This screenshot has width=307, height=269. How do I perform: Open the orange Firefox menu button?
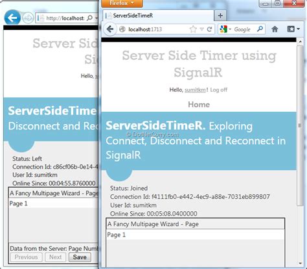122,3
